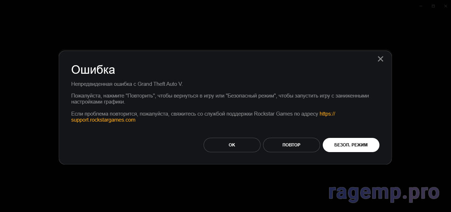Click the Grand Theft Auto V error line
451x212 pixels.
click(x=127, y=84)
